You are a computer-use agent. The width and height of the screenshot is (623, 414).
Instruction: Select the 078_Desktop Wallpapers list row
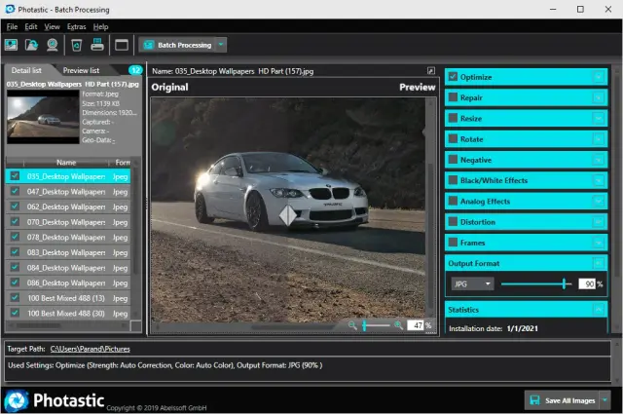(x=68, y=237)
